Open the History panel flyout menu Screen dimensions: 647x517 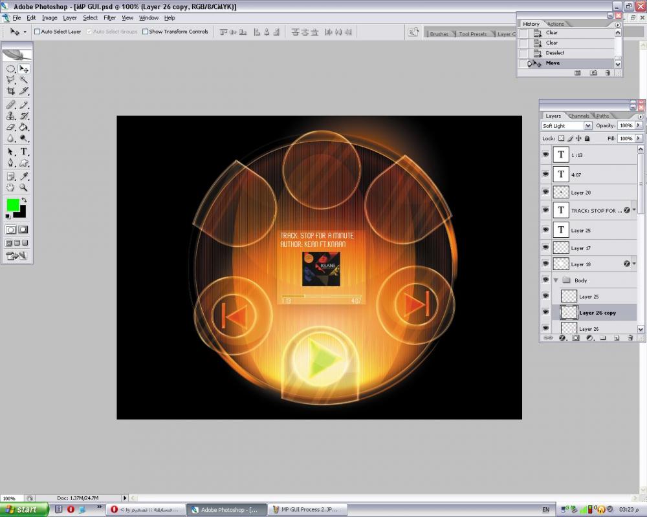618,25
